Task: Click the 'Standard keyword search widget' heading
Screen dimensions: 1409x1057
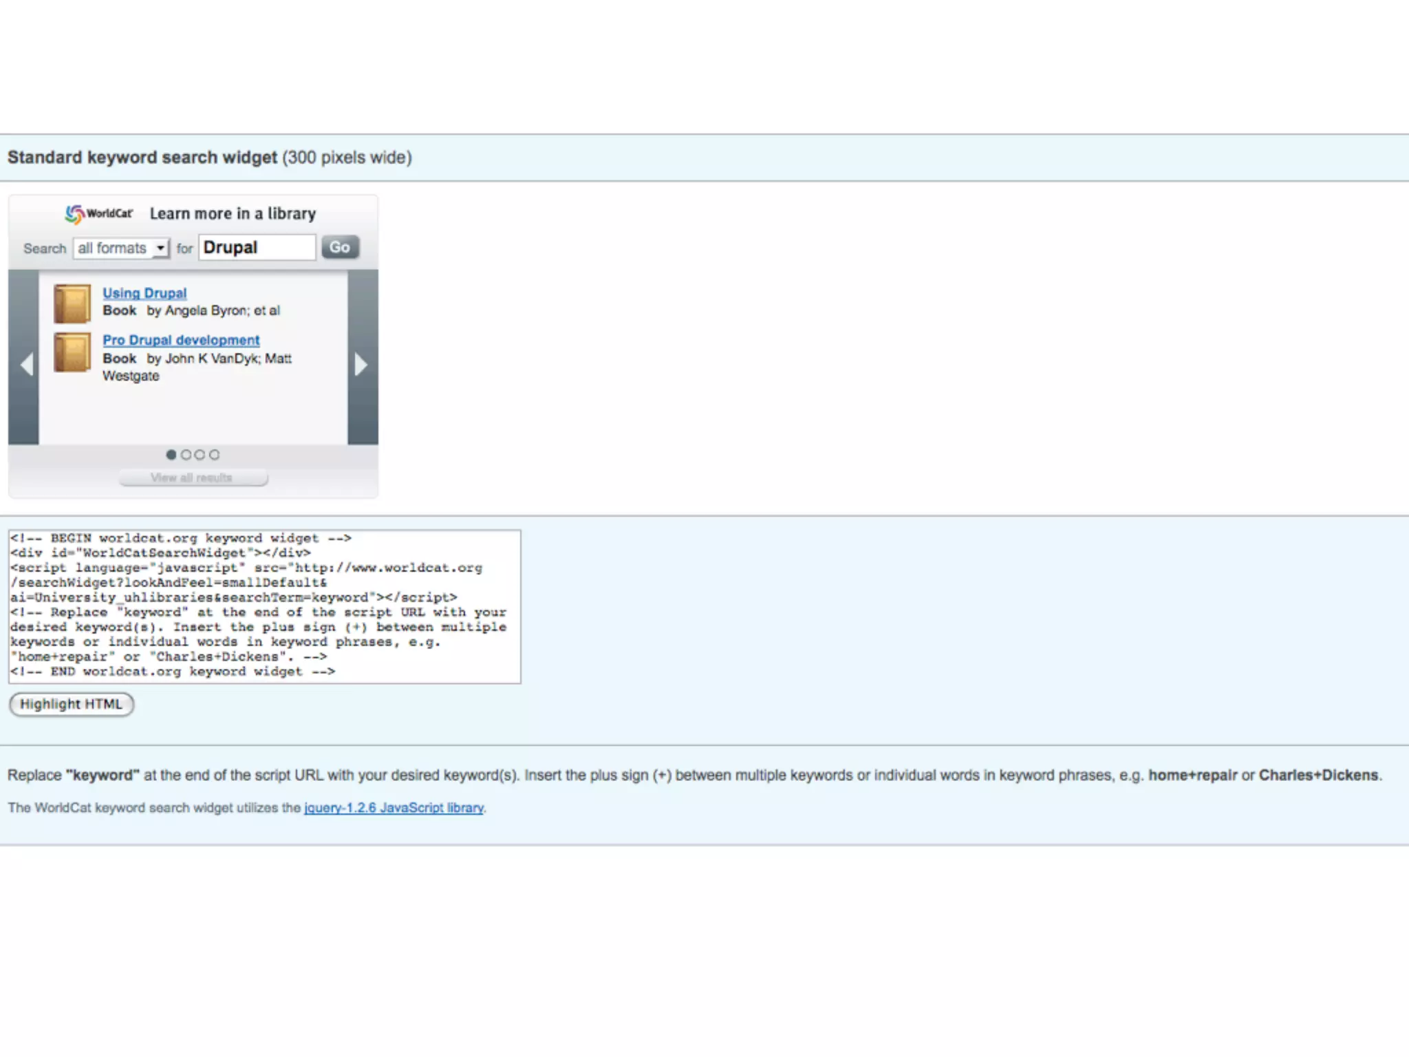Action: (142, 158)
